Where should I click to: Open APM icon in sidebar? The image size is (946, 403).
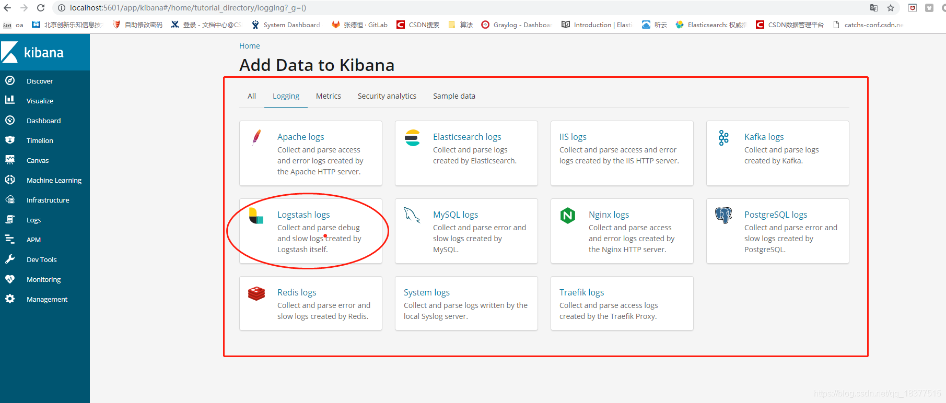tap(10, 239)
